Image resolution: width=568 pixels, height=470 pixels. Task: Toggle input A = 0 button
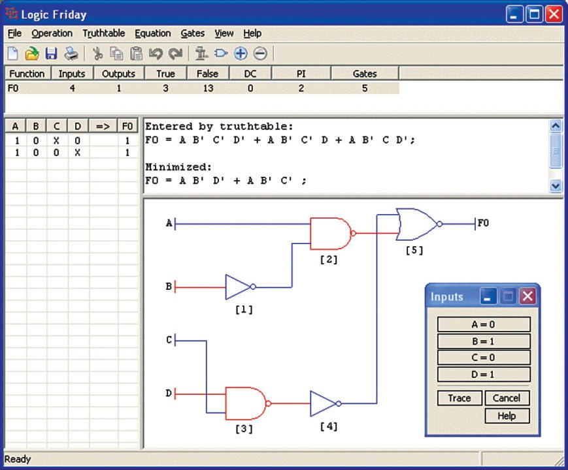pyautogui.click(x=483, y=324)
